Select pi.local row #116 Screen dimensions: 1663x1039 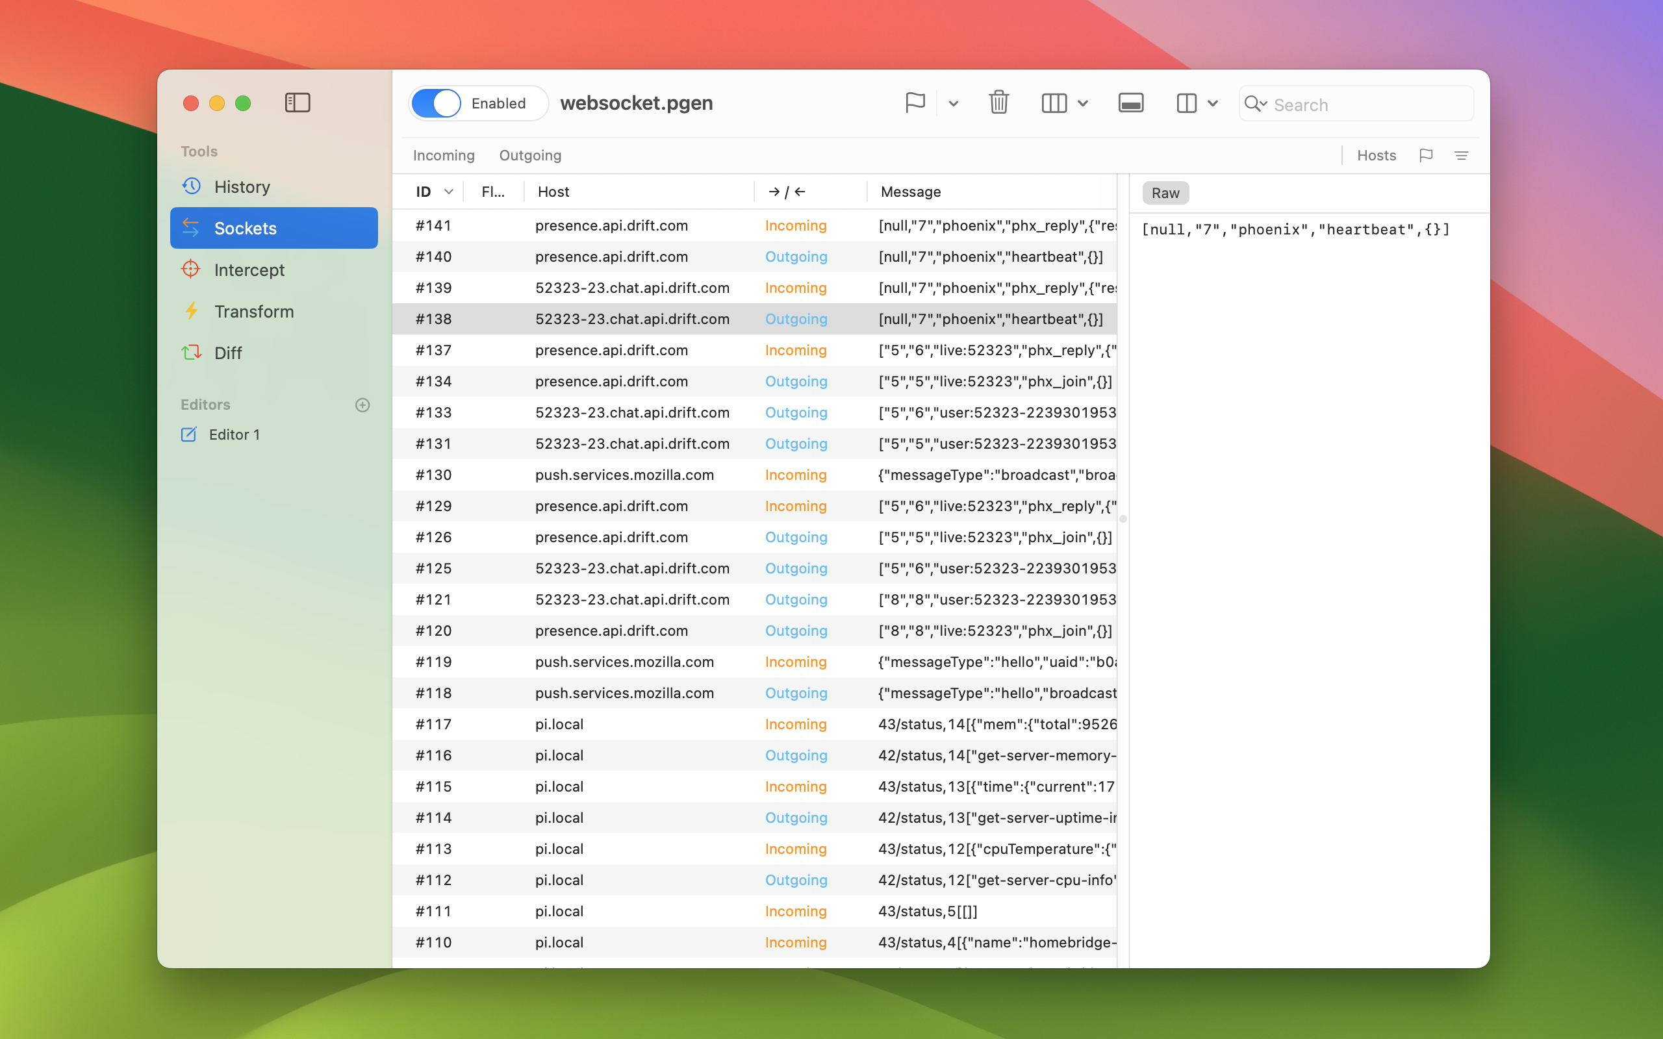coord(754,755)
